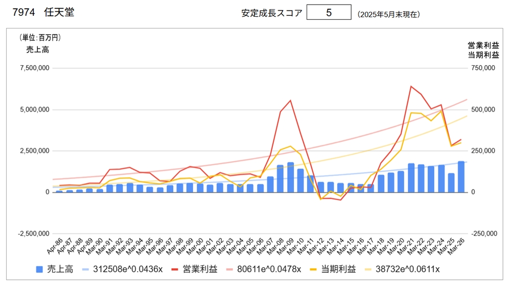Click the Mar-09 x-axis label

click(x=286, y=246)
